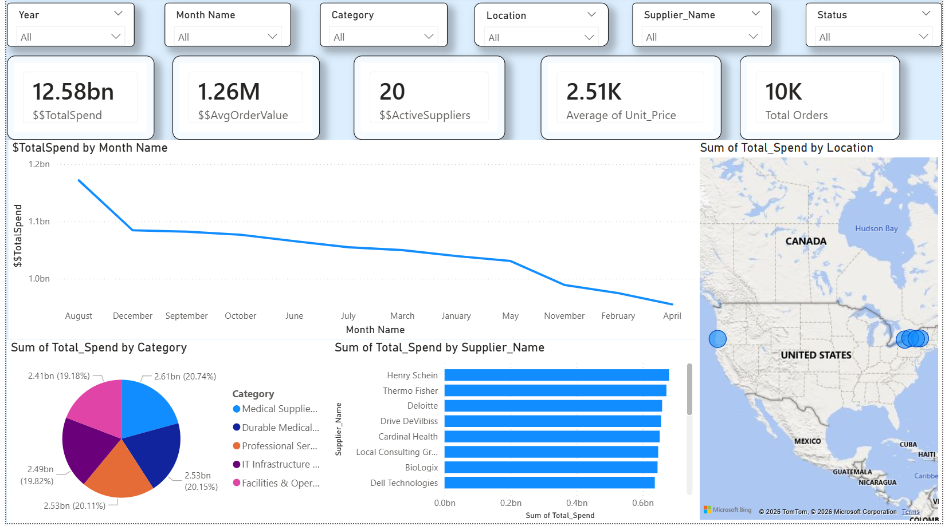Collapse the Status slicer header chevron
The image size is (945, 526).
click(926, 14)
